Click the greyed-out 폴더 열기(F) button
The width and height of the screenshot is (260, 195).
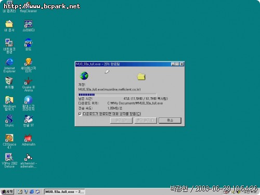point(146,120)
